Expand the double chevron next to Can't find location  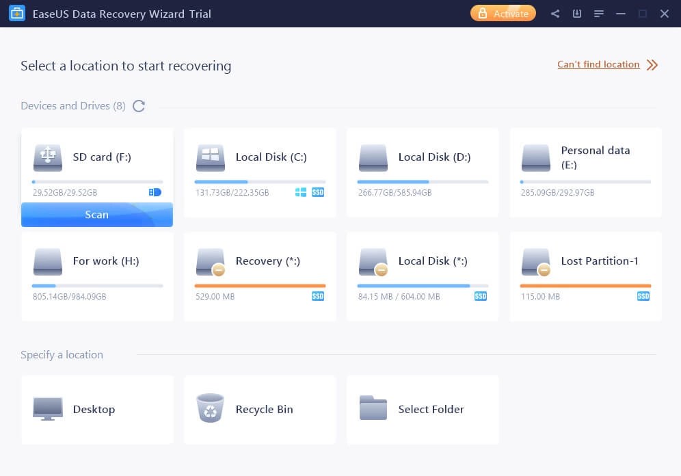(x=652, y=64)
